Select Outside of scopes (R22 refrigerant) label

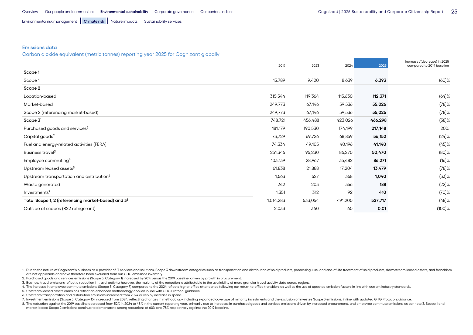60,209
